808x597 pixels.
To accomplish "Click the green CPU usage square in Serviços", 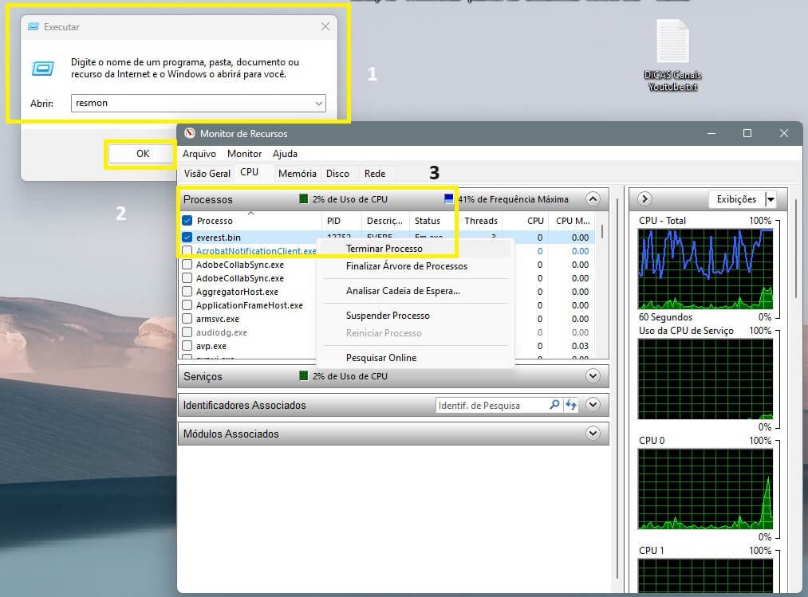I will 304,376.
